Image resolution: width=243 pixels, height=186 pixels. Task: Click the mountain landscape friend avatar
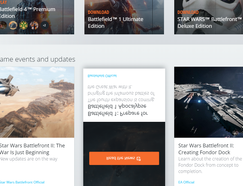tap(13, 25)
